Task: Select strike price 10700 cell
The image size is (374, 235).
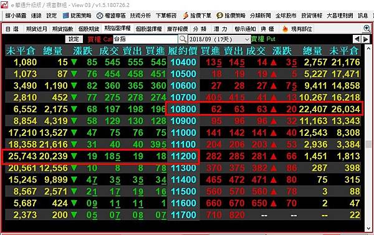Action: pos(183,97)
